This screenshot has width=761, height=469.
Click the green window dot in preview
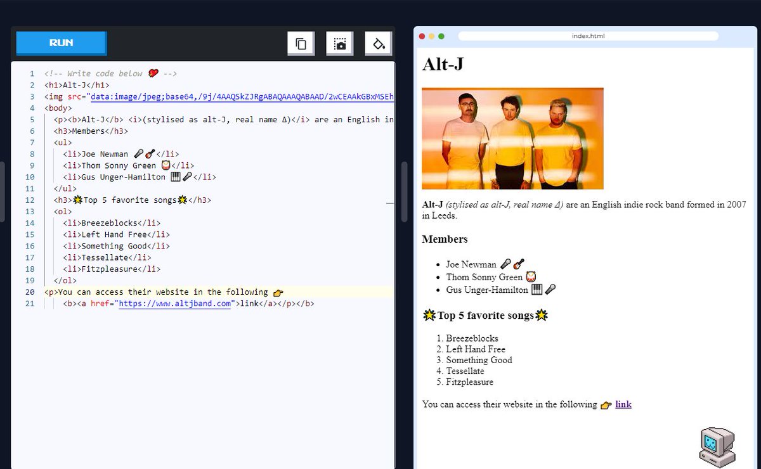(441, 36)
